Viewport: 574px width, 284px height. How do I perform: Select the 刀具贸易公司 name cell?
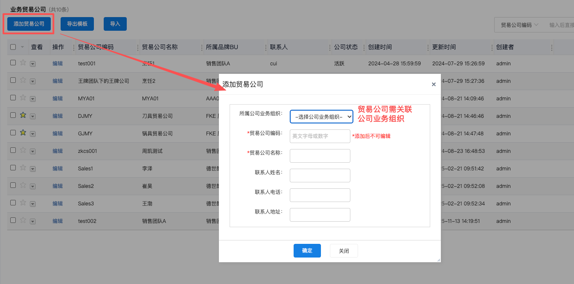(x=157, y=116)
